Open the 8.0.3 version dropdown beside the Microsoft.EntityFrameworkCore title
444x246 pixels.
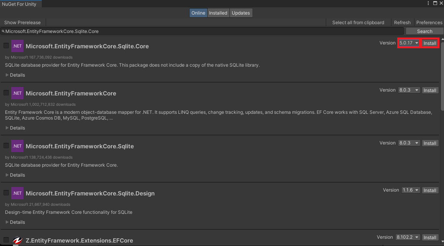pyautogui.click(x=409, y=90)
